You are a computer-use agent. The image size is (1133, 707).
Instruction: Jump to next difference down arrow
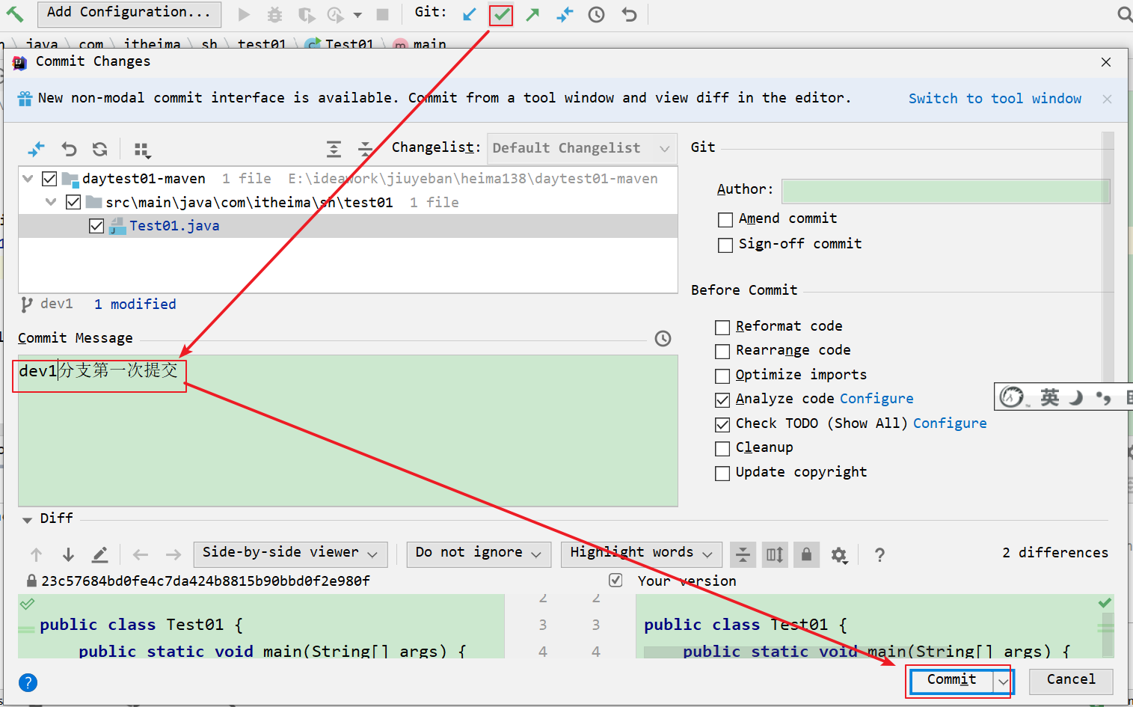(x=68, y=554)
